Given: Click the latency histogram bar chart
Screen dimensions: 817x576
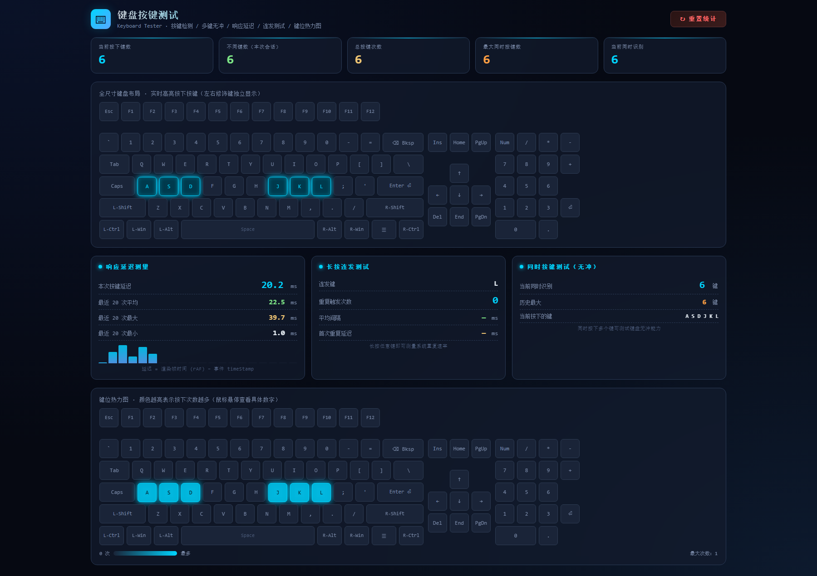Looking at the screenshot, I should pyautogui.click(x=198, y=354).
